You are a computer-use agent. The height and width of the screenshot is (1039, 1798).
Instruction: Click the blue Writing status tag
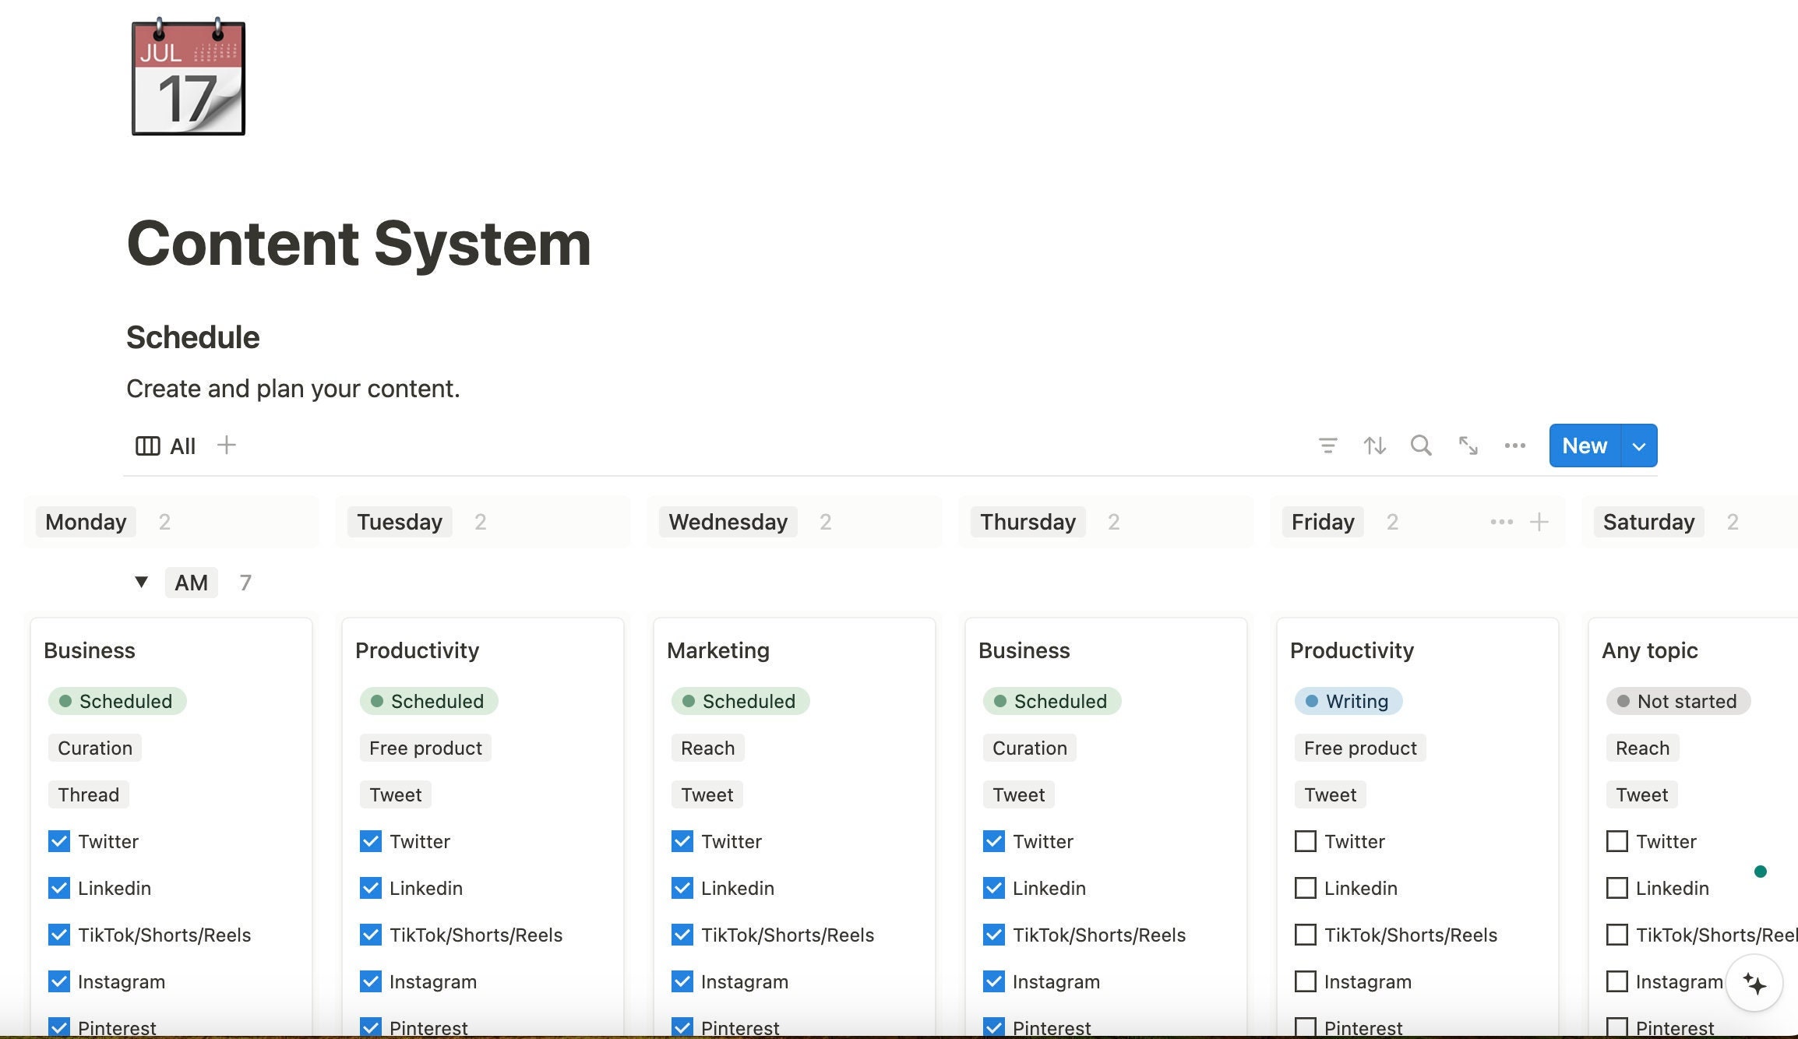[x=1348, y=701]
